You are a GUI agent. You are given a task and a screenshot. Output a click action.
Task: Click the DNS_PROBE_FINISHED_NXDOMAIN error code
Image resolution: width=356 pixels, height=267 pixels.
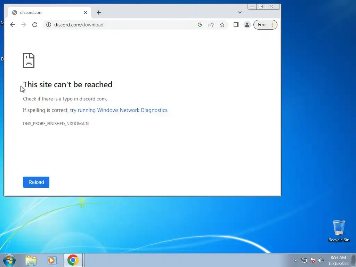[x=56, y=123]
